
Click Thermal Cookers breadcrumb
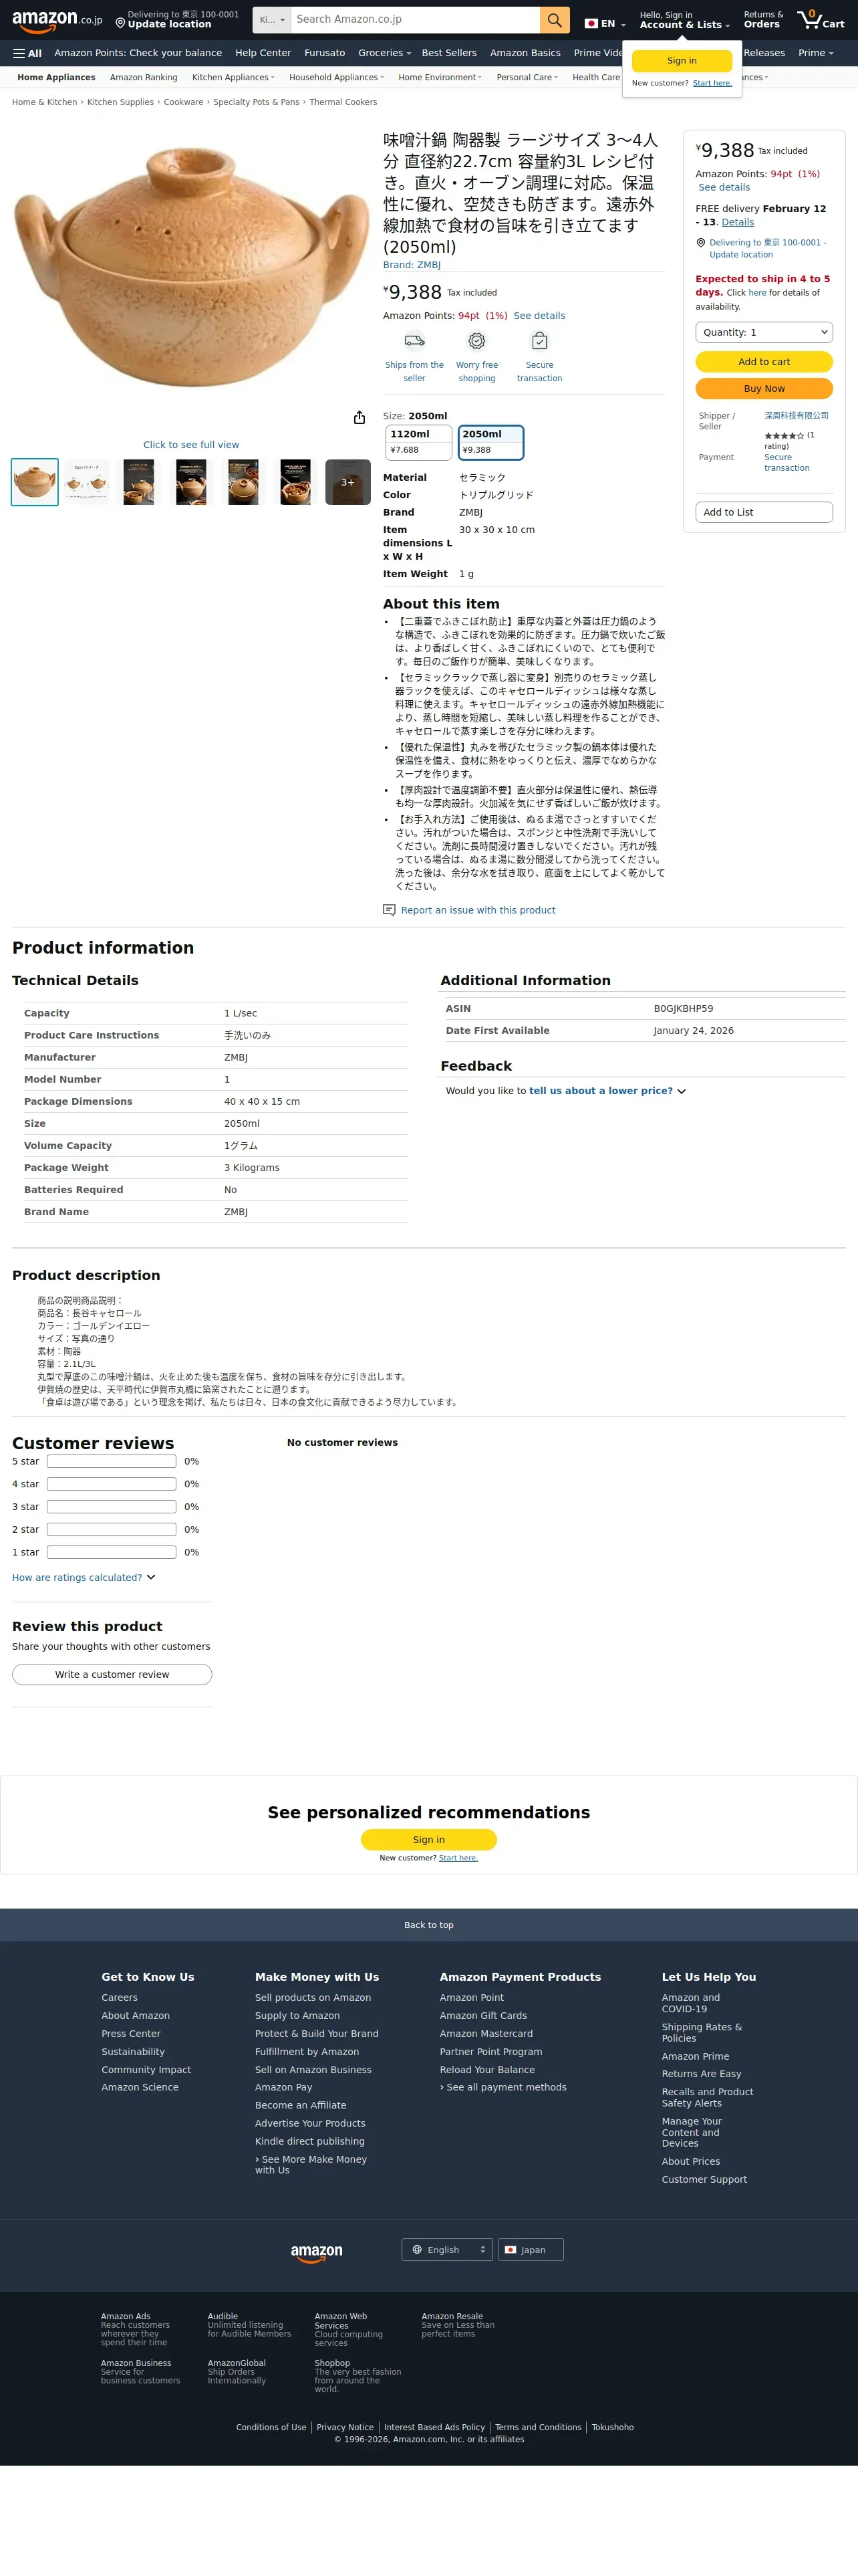[x=343, y=102]
